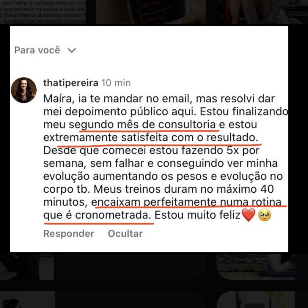The width and height of the screenshot is (308, 308).
Task: Click the "10 min" comment timestamp
Action: (116, 83)
